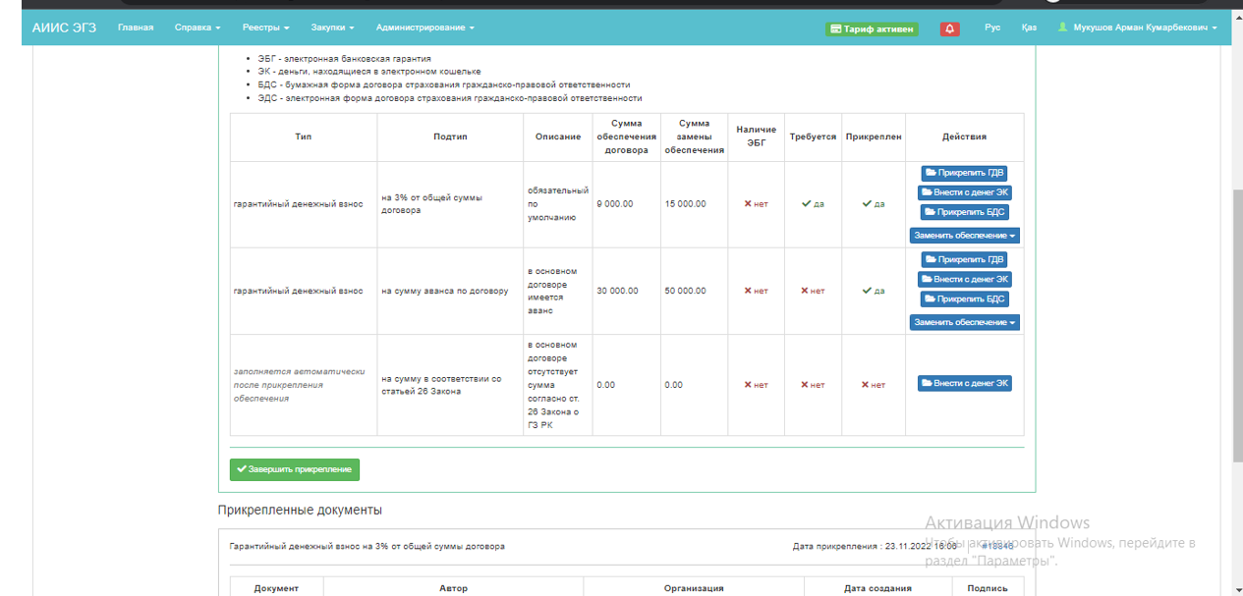
Task: Click Прикрепить ГДВ in the 3% row
Action: (964, 173)
